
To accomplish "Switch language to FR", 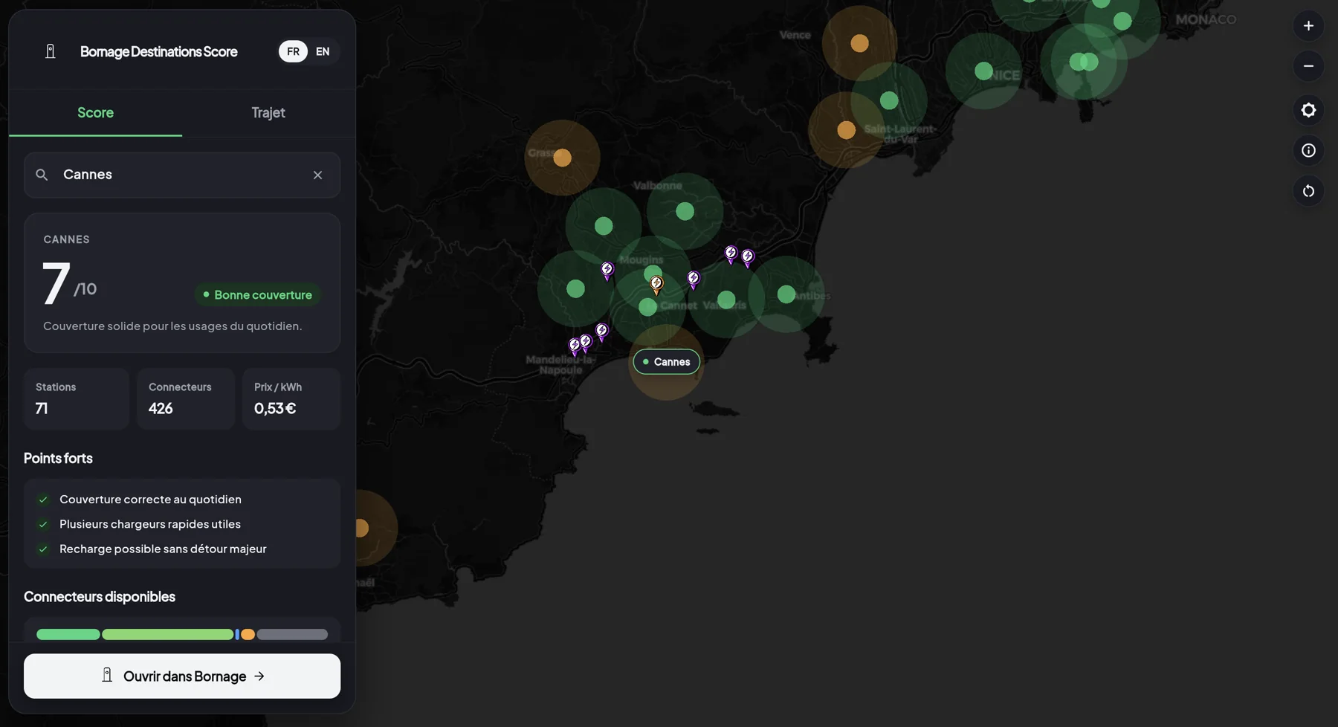I will pos(293,51).
